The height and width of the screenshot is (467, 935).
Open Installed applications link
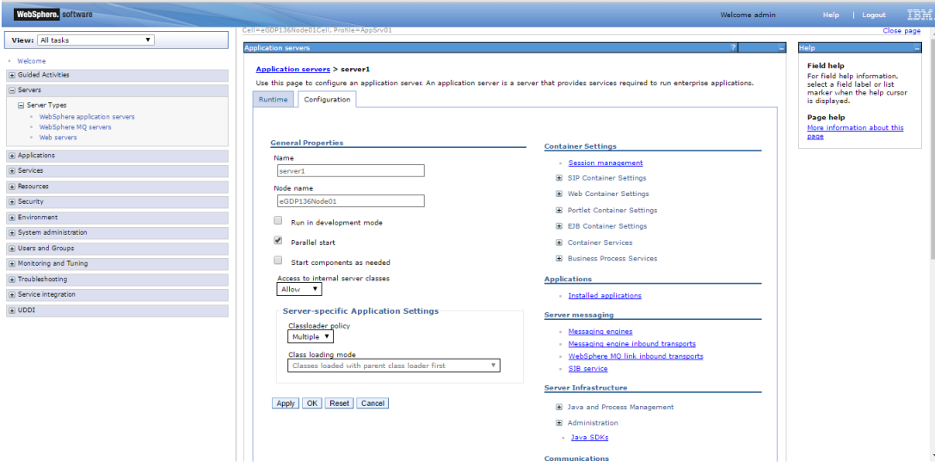pyautogui.click(x=605, y=296)
